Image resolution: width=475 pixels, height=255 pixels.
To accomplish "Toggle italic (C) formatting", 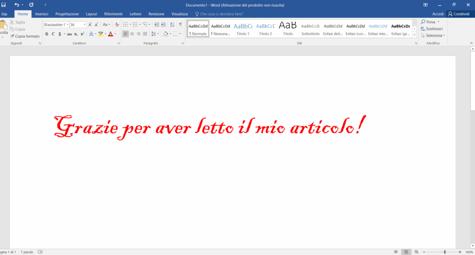I will coord(53,34).
